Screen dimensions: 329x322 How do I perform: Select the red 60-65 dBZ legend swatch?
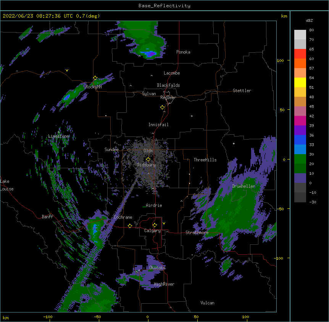coord(300,54)
